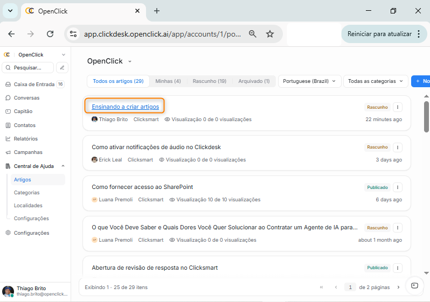Open Caixa de Entrada inbox
Viewport: 430px width, 302px height.
pyautogui.click(x=33, y=85)
